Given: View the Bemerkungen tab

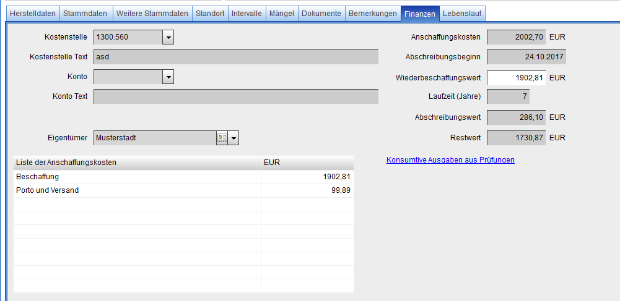Looking at the screenshot, I should point(372,13).
